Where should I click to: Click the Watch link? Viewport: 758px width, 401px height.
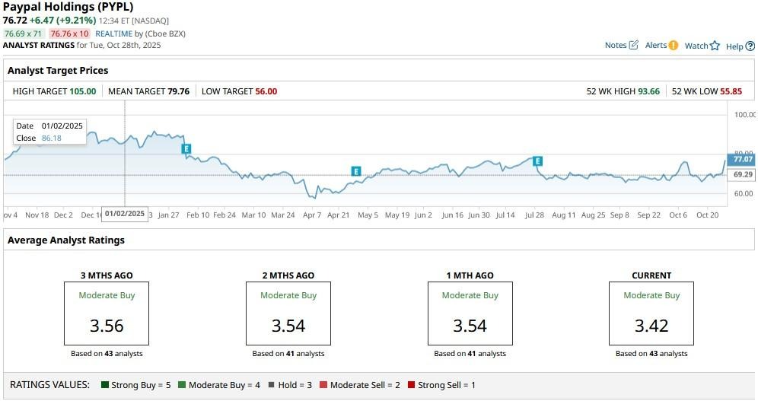tap(696, 46)
